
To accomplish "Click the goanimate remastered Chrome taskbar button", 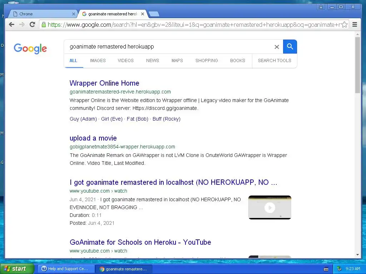I will point(124,269).
